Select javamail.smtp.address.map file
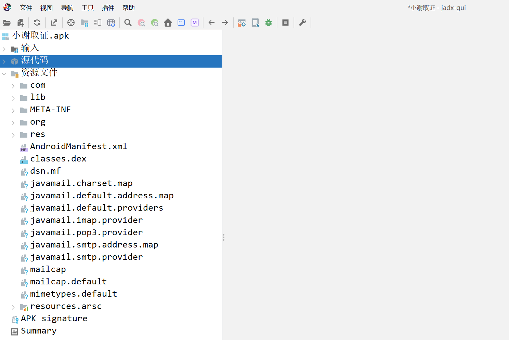Screen dimensions: 509x340 coord(94,245)
